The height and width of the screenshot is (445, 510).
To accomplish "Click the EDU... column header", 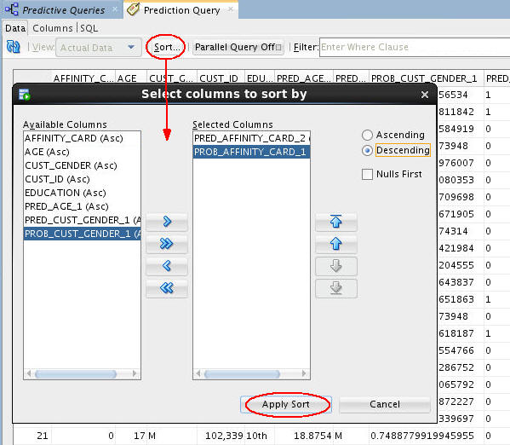I will (x=260, y=78).
